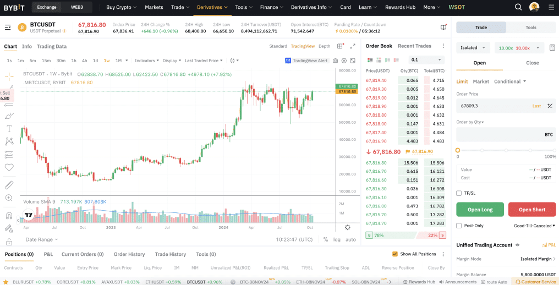Open the order book 0.1 grouping dropdown

[426, 60]
